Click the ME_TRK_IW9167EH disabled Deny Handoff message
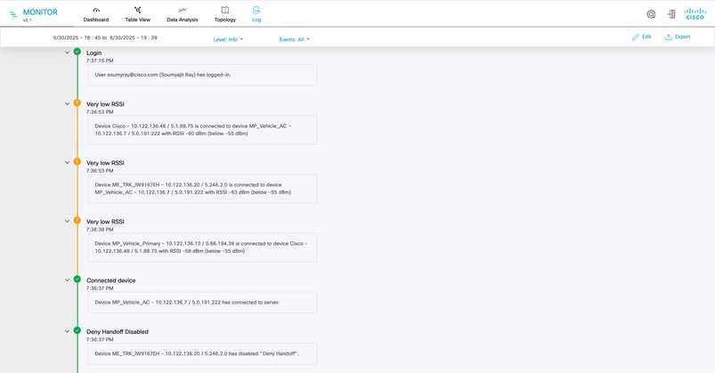The height and width of the screenshot is (373, 715). click(202, 353)
